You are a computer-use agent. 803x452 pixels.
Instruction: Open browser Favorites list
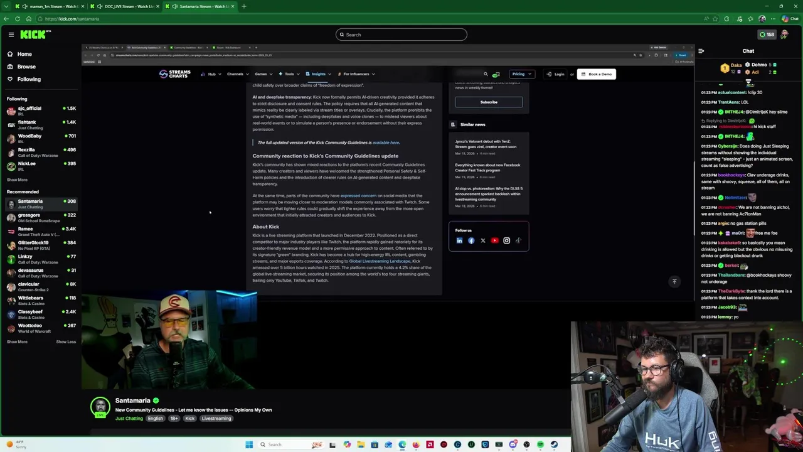click(x=752, y=19)
